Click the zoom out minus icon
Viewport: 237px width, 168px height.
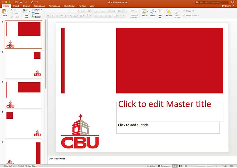click(193, 166)
